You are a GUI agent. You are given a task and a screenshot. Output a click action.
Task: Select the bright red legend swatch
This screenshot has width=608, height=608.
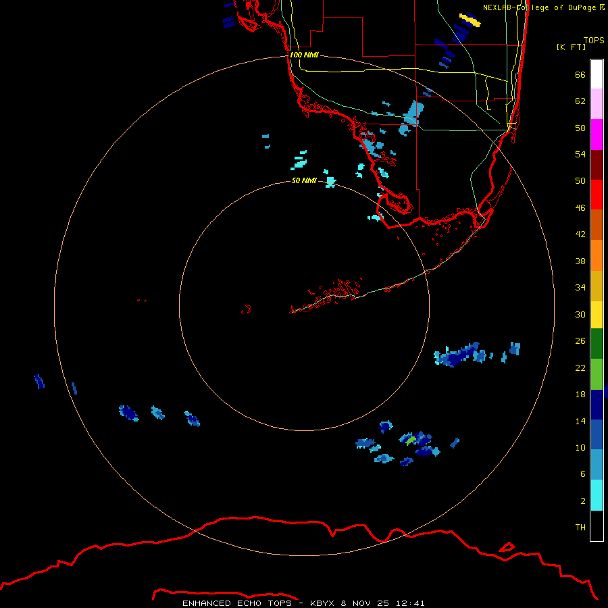pyautogui.click(x=597, y=195)
